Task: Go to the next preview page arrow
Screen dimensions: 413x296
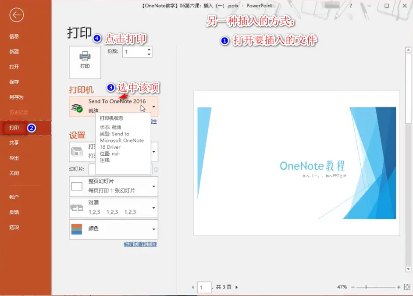Action: [236, 287]
